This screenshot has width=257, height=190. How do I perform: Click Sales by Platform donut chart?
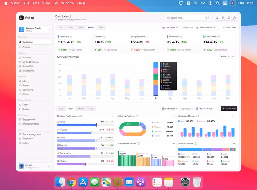(x=132, y=129)
